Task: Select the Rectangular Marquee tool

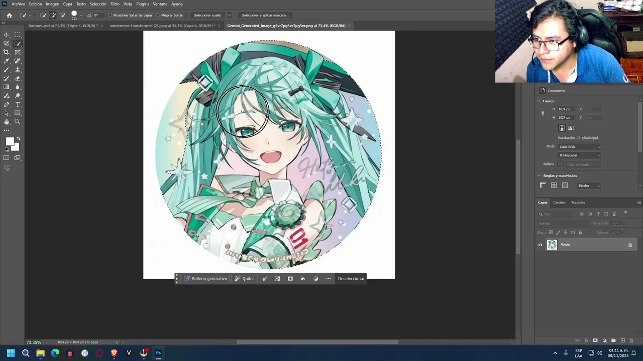Action: tap(18, 35)
